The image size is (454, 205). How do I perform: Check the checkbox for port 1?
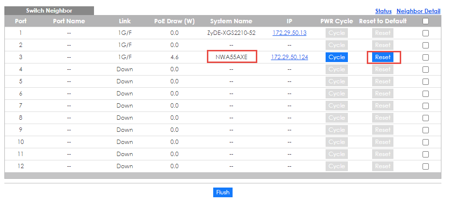pos(425,33)
